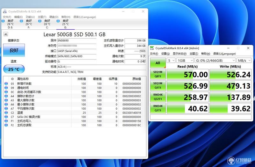Open unit dropdown showing MB/s
Image resolution: width=255 pixels, height=167 pixels.
click(244, 61)
